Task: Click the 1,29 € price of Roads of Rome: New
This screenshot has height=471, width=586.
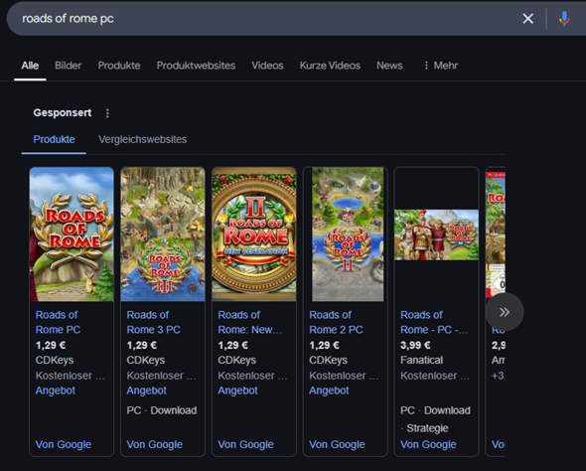Action: click(x=232, y=345)
